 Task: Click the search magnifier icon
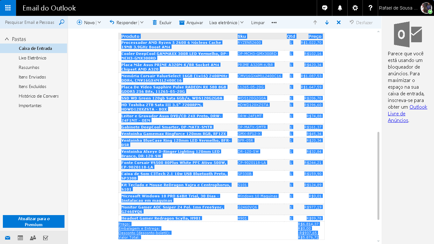62,22
